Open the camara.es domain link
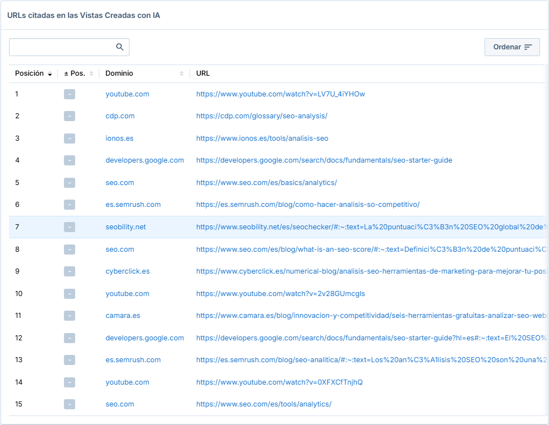This screenshot has height=425, width=549. 123,316
